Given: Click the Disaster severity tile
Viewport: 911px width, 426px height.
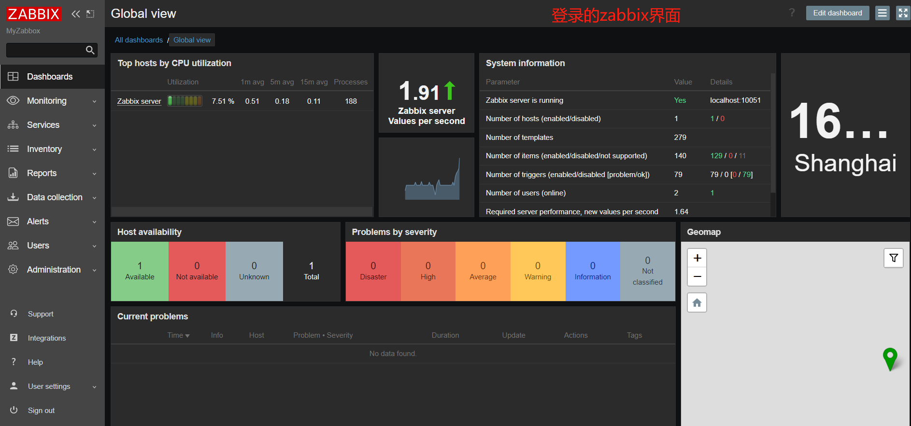Looking at the screenshot, I should [373, 271].
